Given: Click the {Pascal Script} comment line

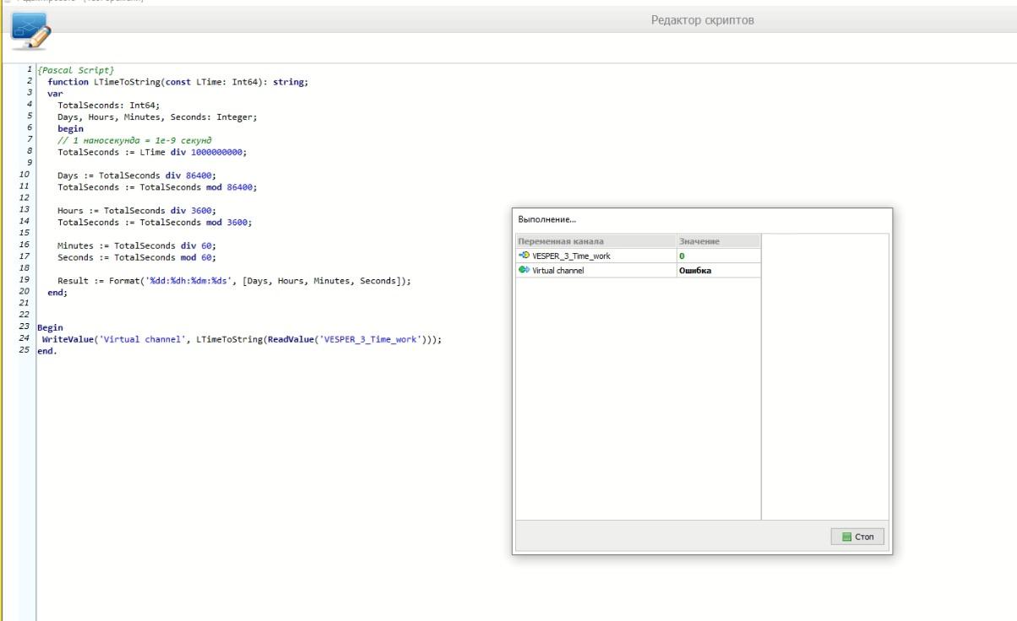Looking at the screenshot, I should (x=76, y=70).
